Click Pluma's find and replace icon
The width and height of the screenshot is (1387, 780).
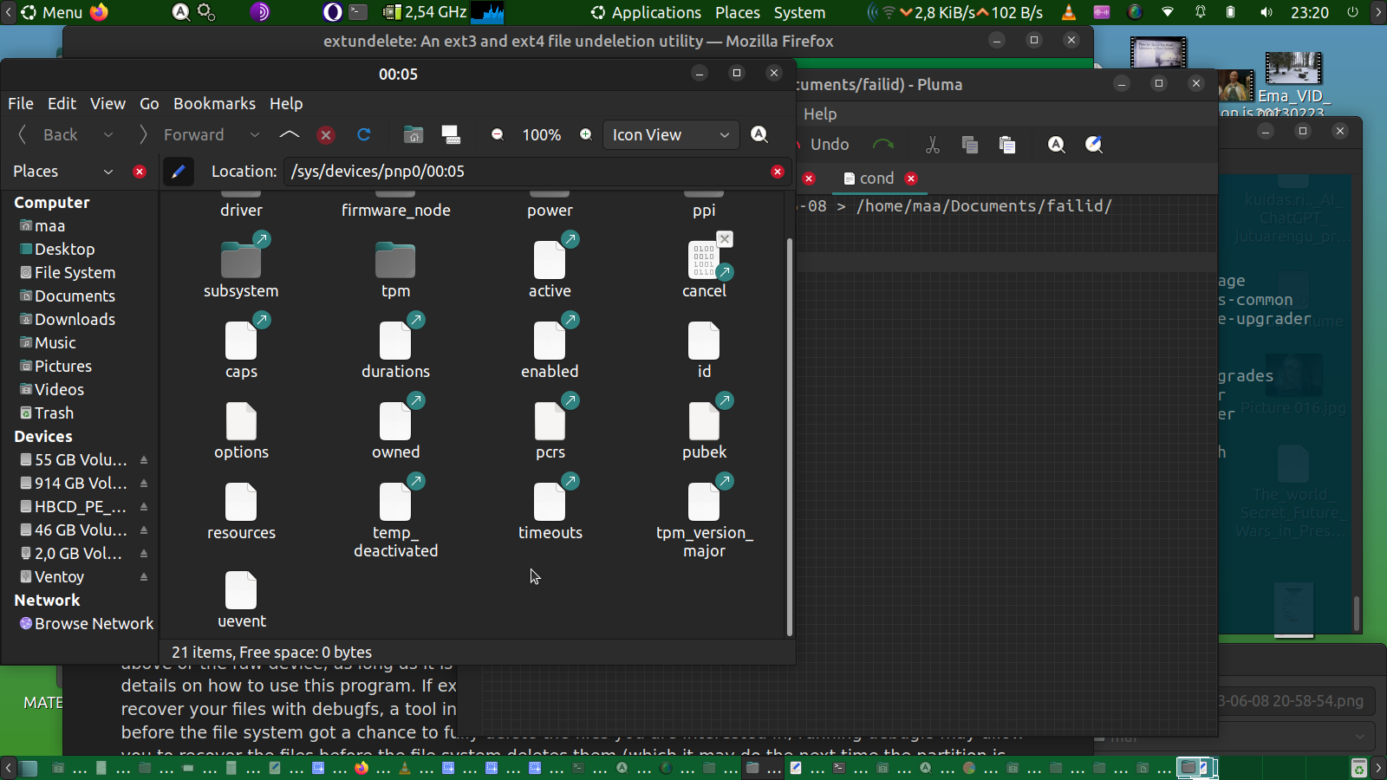click(x=1094, y=145)
